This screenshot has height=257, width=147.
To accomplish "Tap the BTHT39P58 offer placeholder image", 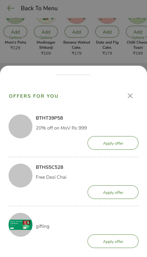I will [x=21, y=126].
